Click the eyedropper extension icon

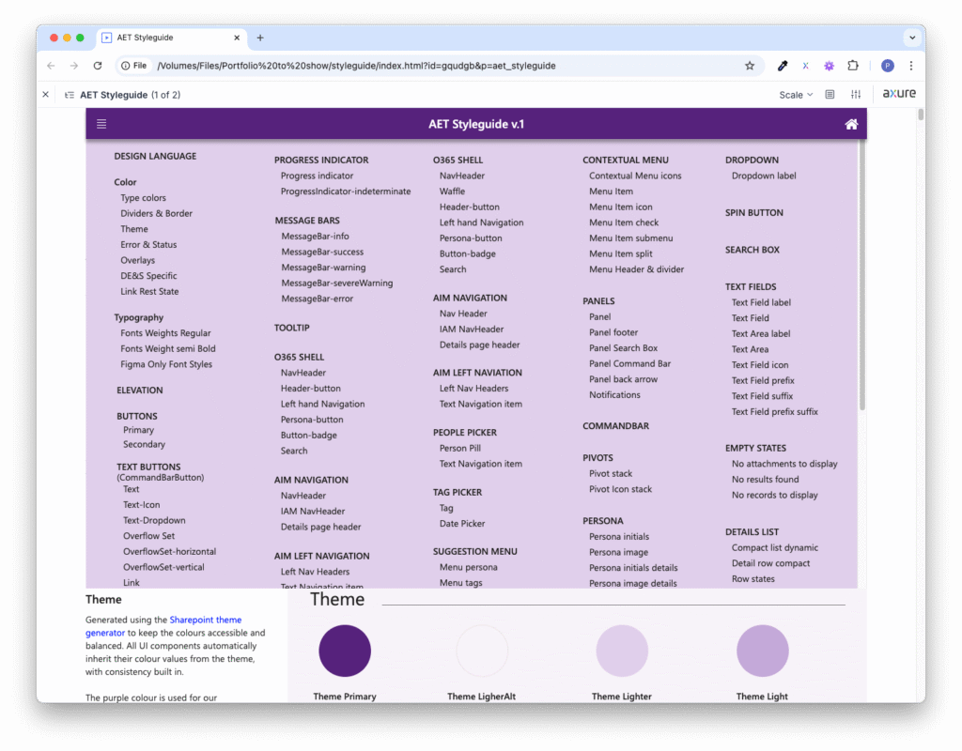pyautogui.click(x=783, y=66)
